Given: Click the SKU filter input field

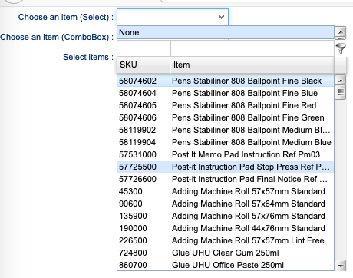Looking at the screenshot, I should [144, 48].
